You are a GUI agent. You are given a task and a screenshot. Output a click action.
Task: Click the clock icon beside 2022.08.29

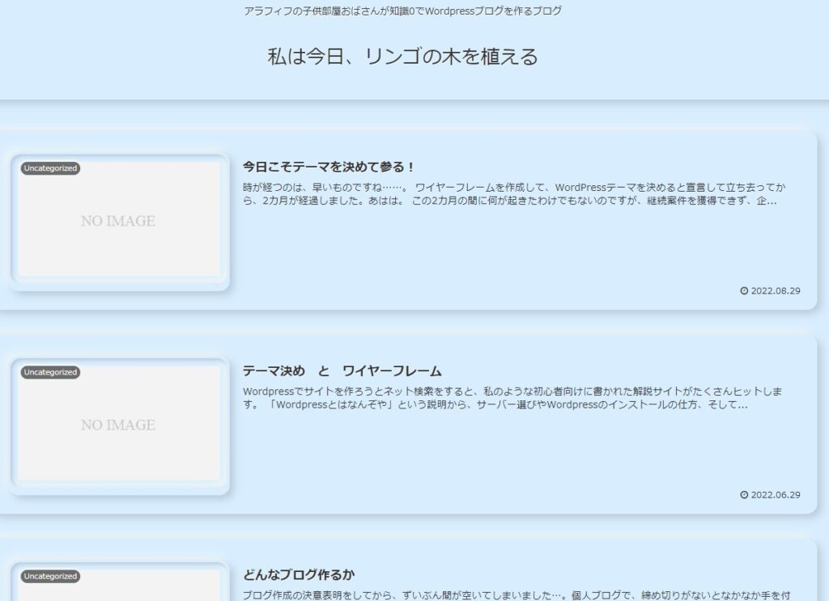[744, 291]
